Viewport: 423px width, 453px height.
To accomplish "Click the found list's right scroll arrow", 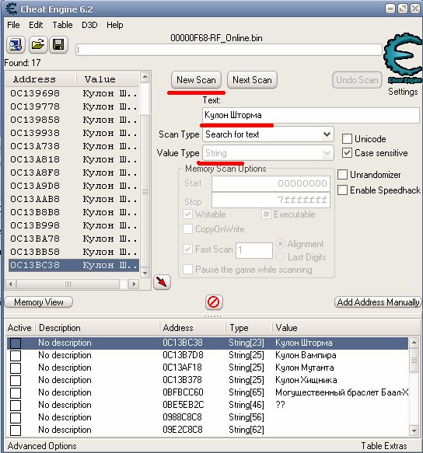I will click(x=134, y=284).
